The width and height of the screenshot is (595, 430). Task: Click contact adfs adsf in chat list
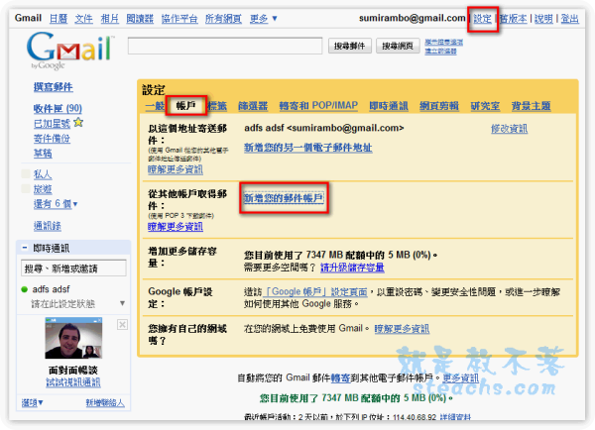[x=52, y=289]
